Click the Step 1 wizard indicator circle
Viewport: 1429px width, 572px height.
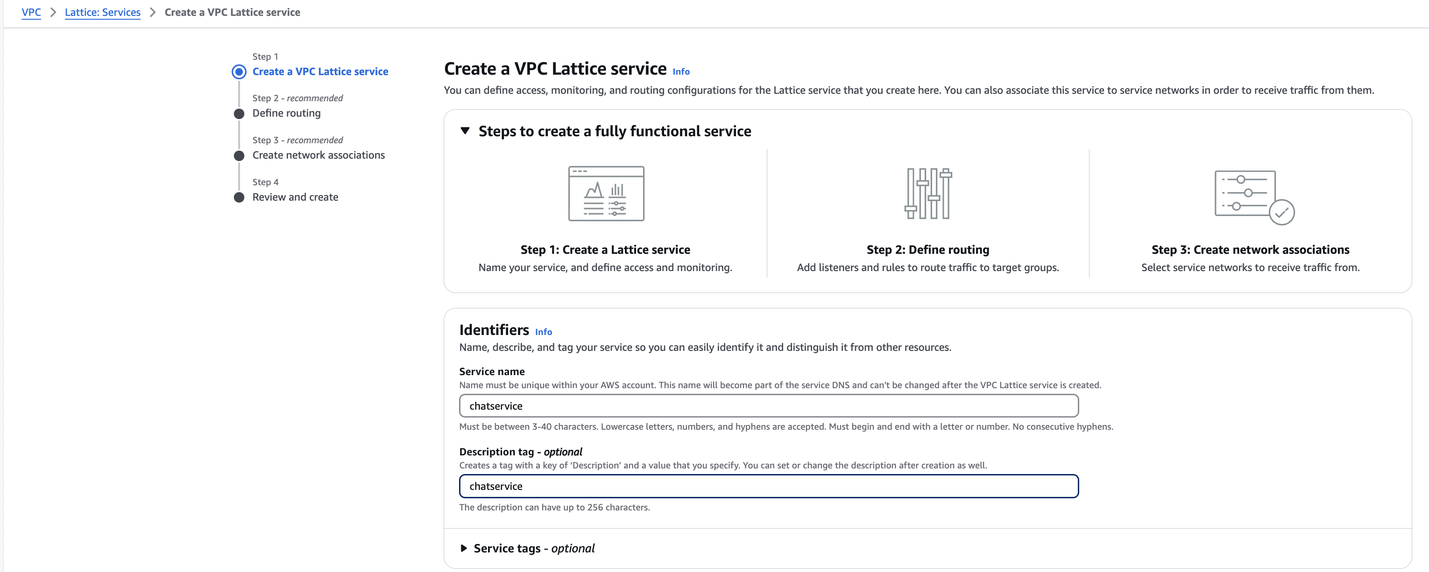239,71
